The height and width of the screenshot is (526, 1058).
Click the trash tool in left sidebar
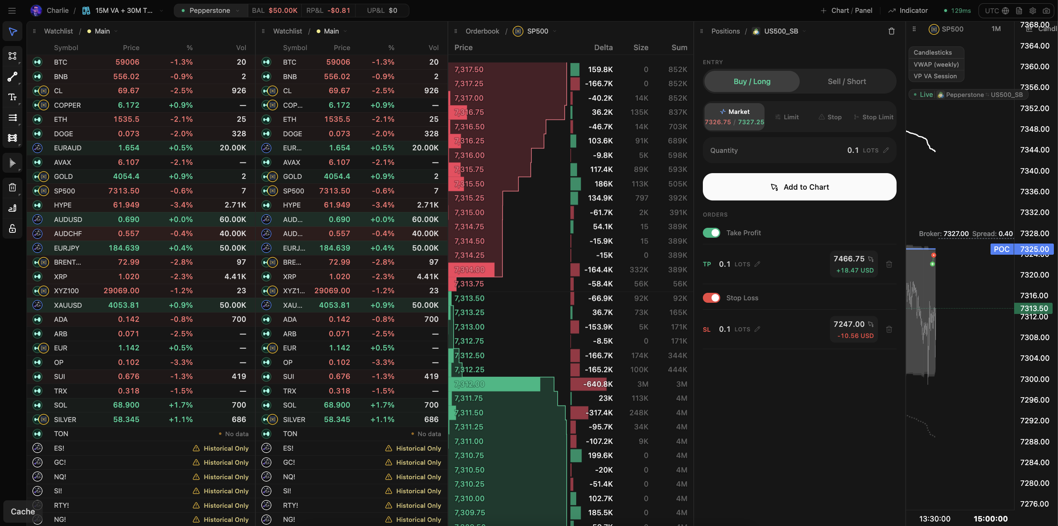(x=12, y=188)
